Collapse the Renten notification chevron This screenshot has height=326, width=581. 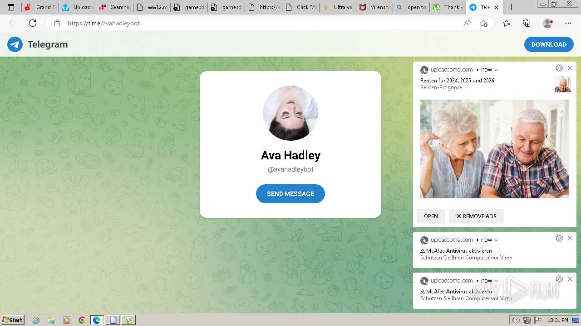(x=496, y=70)
